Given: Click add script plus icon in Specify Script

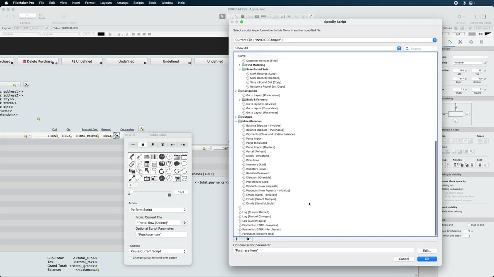Looking at the screenshot, I should (x=236, y=239).
